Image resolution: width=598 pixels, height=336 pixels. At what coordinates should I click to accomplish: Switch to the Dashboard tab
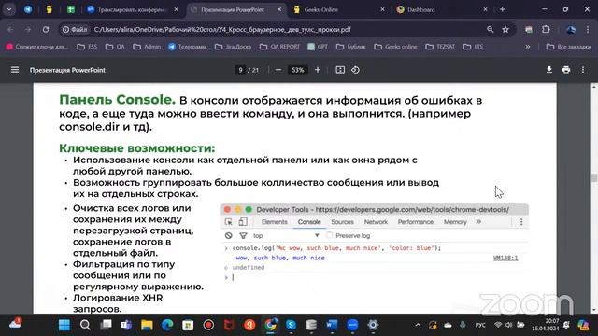(440, 10)
